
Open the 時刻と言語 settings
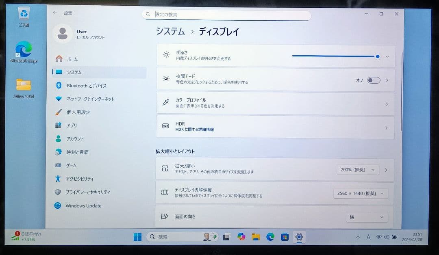coord(79,152)
